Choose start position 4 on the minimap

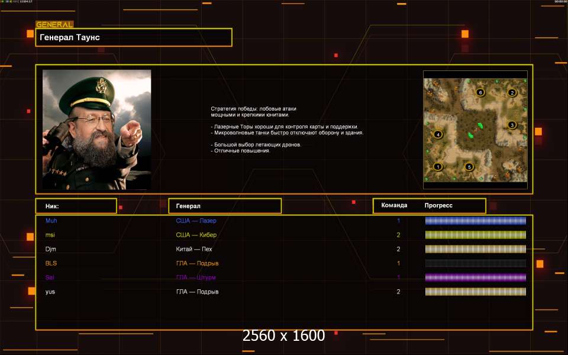[438, 134]
